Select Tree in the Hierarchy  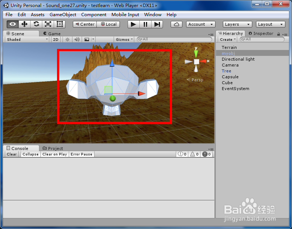[252, 71]
